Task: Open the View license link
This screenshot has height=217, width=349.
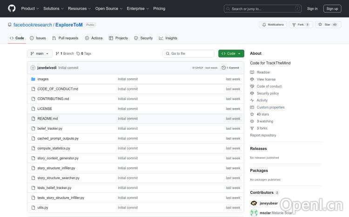Action: pos(266,79)
